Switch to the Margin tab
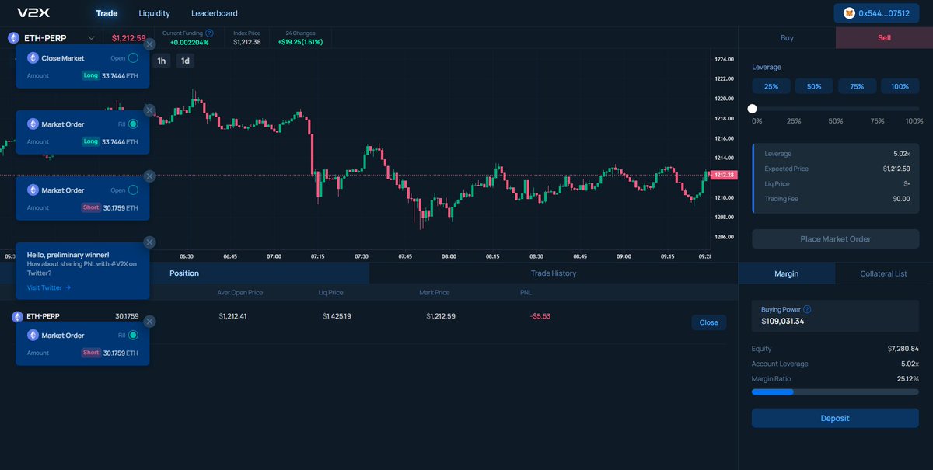This screenshot has height=470, width=933. pyautogui.click(x=787, y=273)
